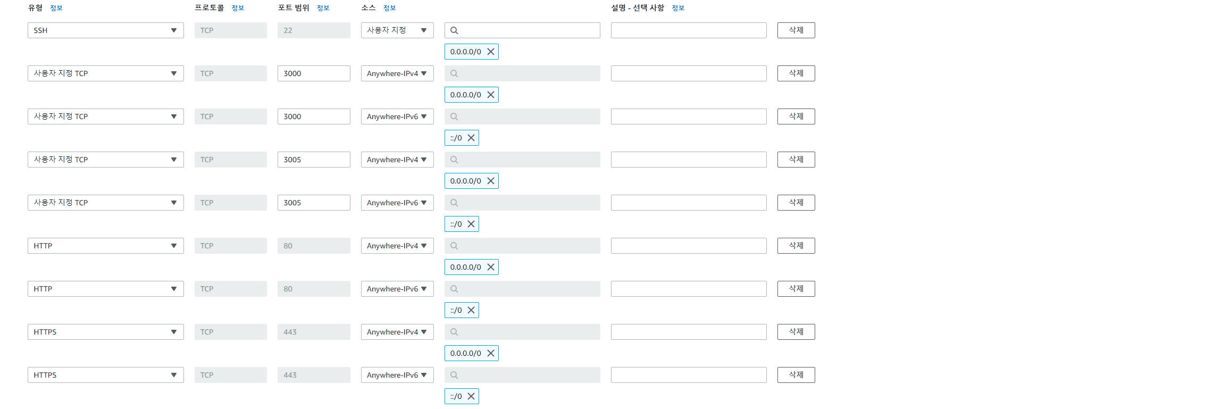Click the port range field for 3000 IPv4 rule
This screenshot has height=409, width=1222.
click(x=313, y=73)
